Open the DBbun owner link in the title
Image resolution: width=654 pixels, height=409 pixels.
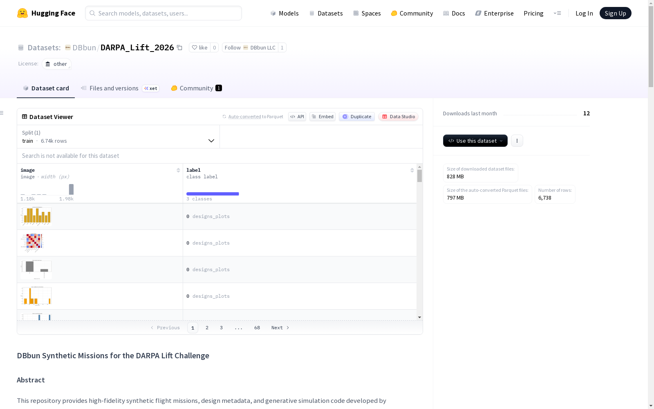[x=84, y=47]
